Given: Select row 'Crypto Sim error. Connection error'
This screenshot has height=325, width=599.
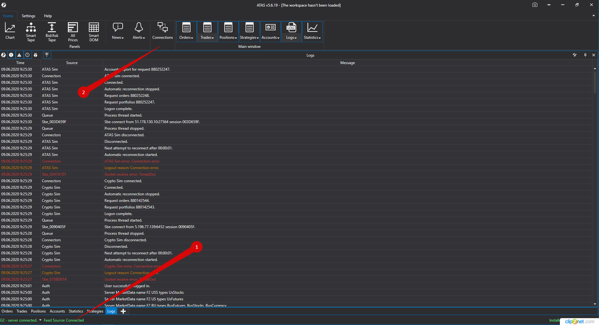Looking at the screenshot, I should (x=296, y=266).
